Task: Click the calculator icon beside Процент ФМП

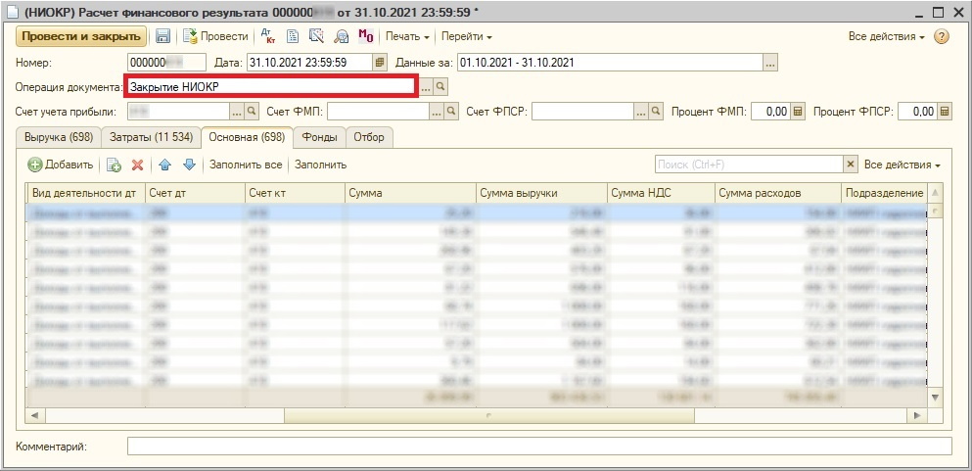Action: point(798,112)
